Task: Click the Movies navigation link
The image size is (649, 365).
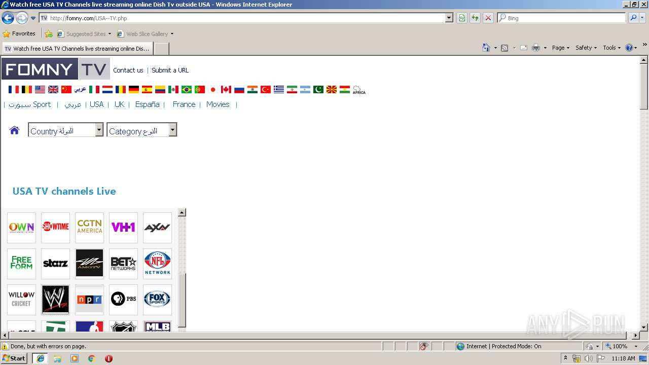Action: [218, 104]
